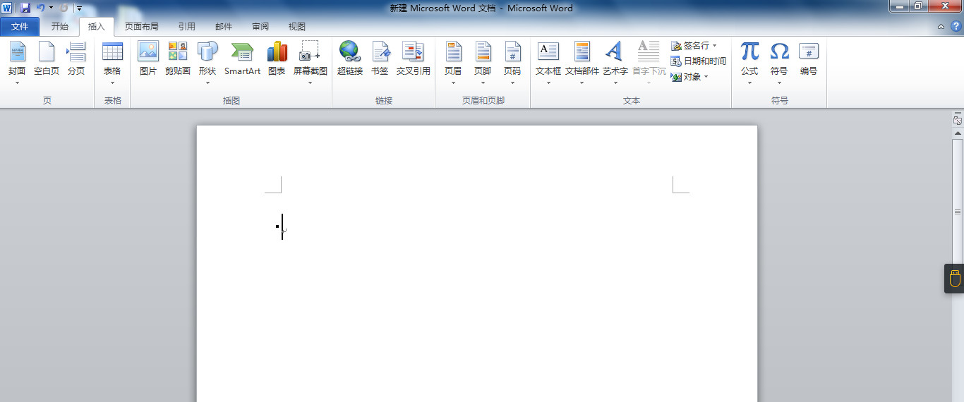The width and height of the screenshot is (964, 402).
Task: Insert a page break (分页)
Action: 76,59
